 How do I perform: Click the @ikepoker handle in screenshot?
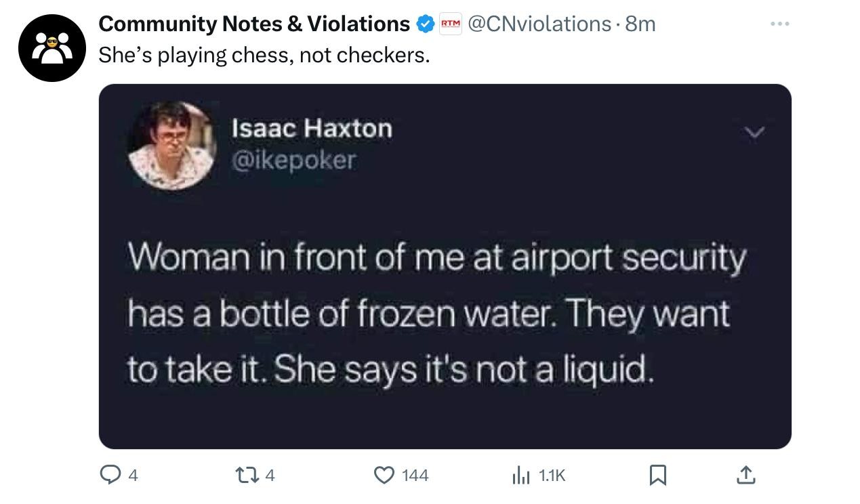coord(293,160)
